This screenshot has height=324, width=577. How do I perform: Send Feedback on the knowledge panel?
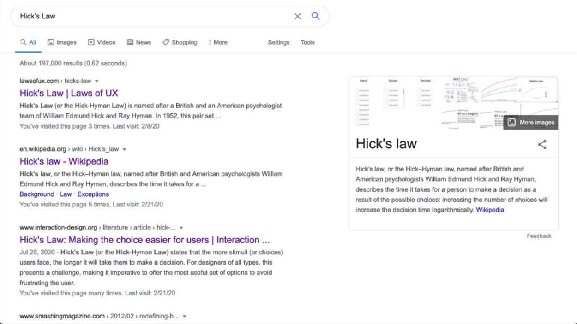click(x=539, y=236)
